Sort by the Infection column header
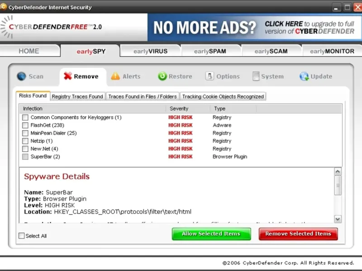The image size is (362, 271). (92, 108)
